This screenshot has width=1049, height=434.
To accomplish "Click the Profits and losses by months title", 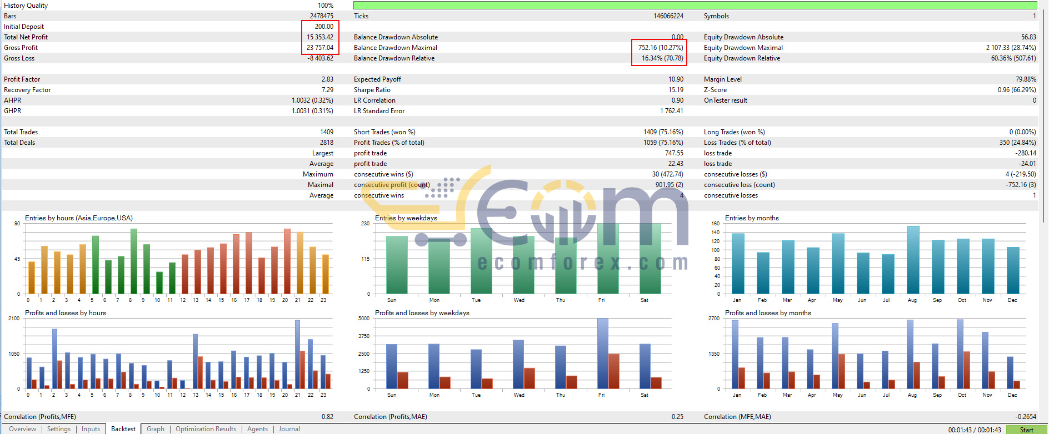I will click(768, 313).
